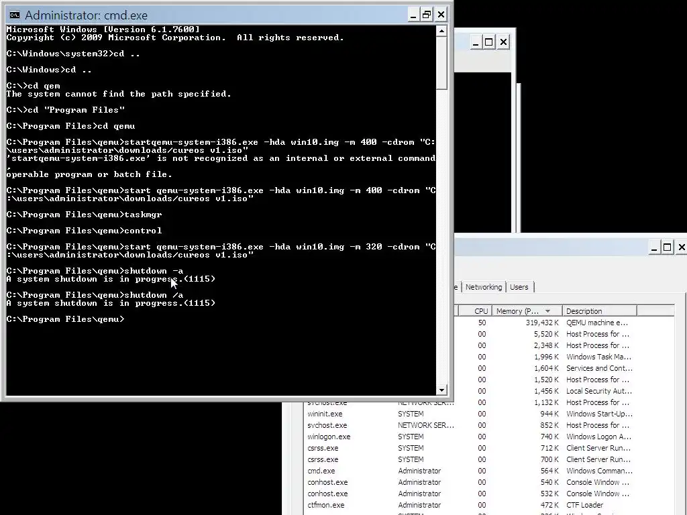Minimize the Task Manager window
Screen dimensions: 687x515
[653, 248]
